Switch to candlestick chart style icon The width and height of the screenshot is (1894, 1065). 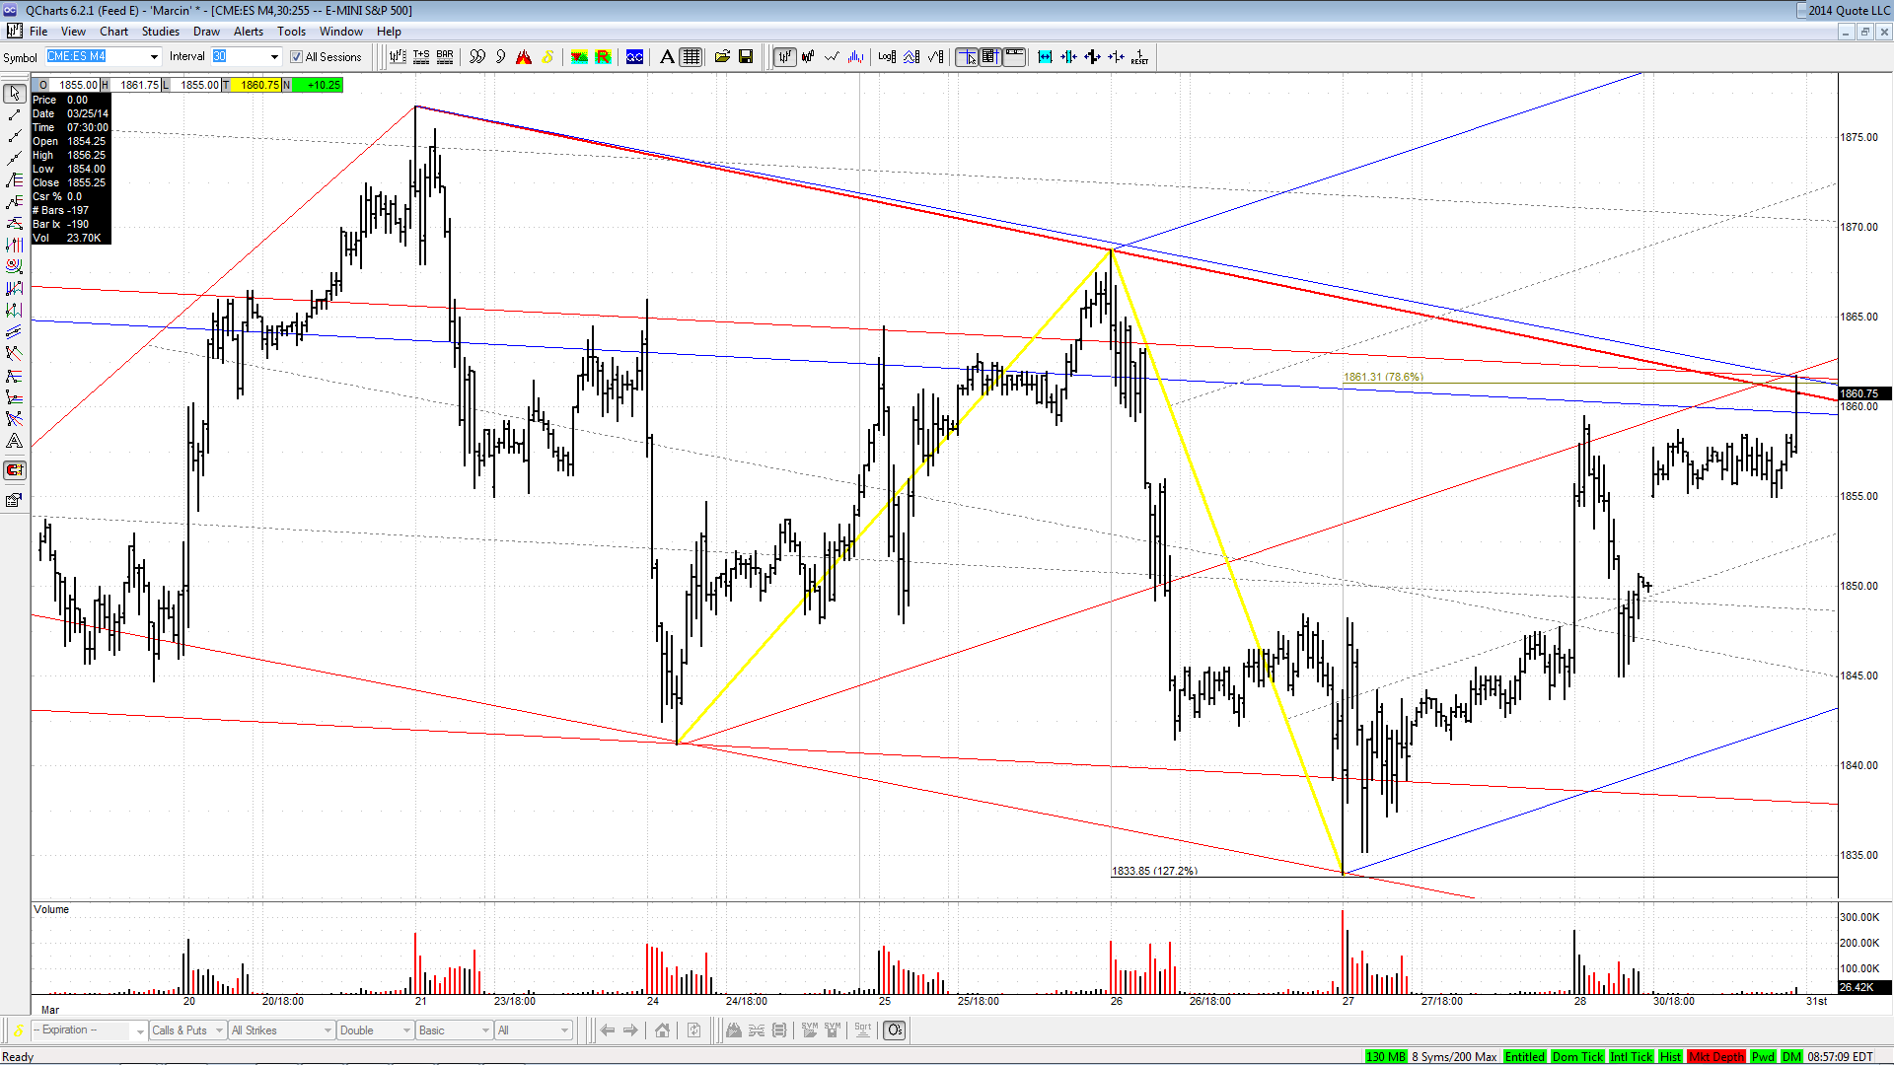pos(808,57)
